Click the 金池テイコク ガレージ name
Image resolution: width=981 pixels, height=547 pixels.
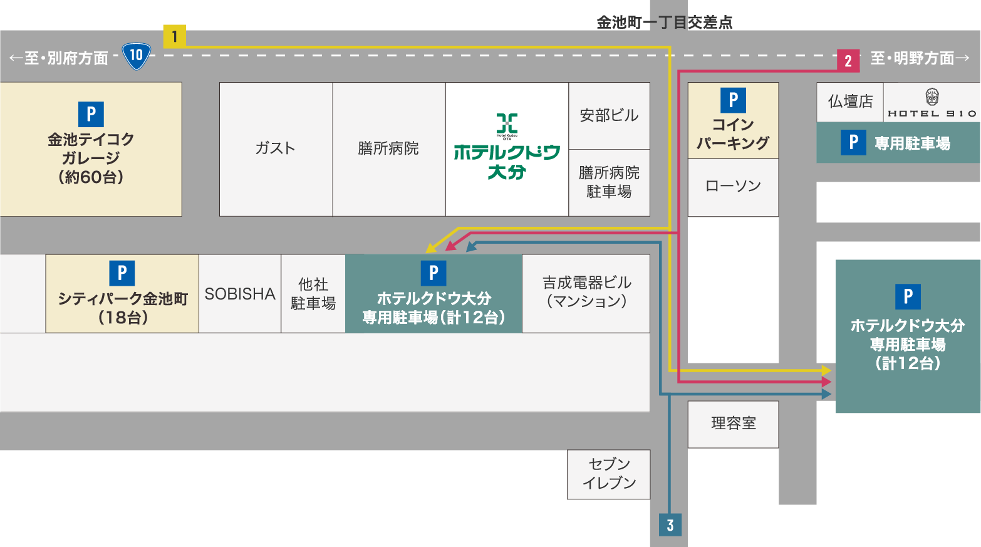[x=91, y=148]
